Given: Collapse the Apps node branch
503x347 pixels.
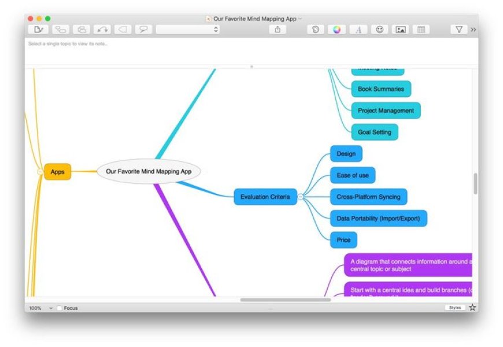Looking at the screenshot, I should pyautogui.click(x=39, y=171).
